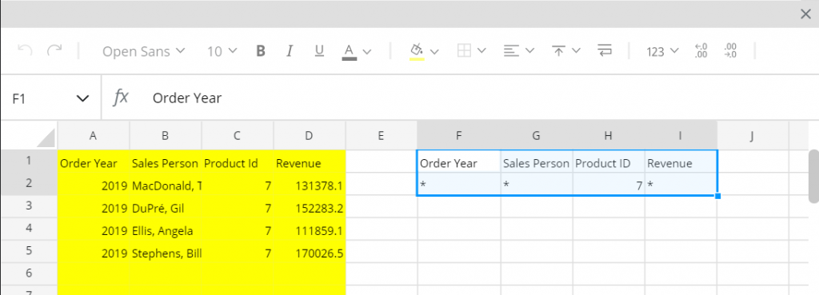
Task: Toggle Italic formatting
Action: (x=290, y=51)
